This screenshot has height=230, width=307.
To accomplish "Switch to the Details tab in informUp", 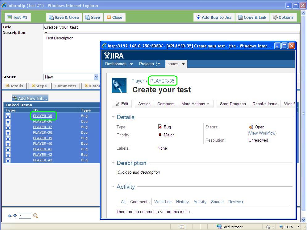I will click(14, 86).
